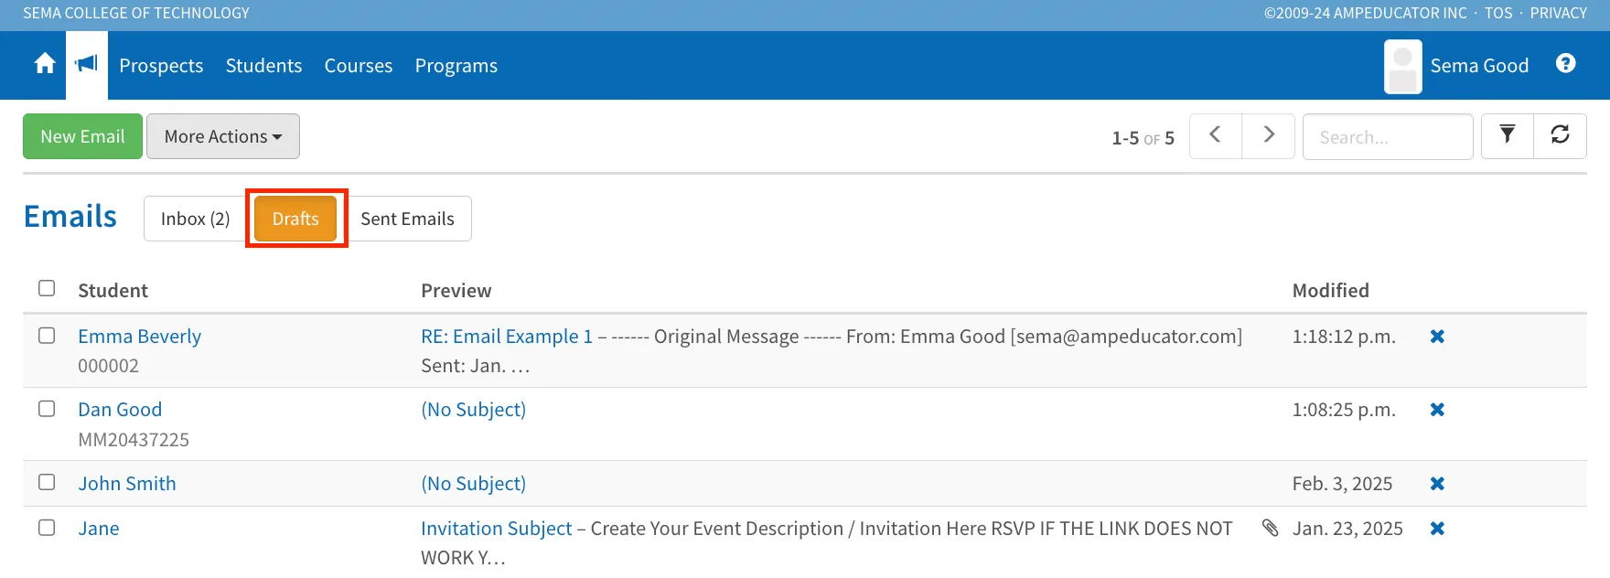Open student Emma Beverly's profile
This screenshot has height=578, width=1610.
pos(140,337)
